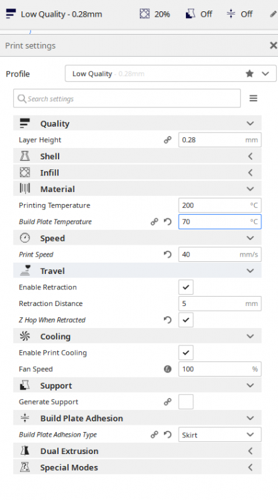Toggle Z Hop When Retracted checkbox
278x500 pixels.
coord(186,320)
